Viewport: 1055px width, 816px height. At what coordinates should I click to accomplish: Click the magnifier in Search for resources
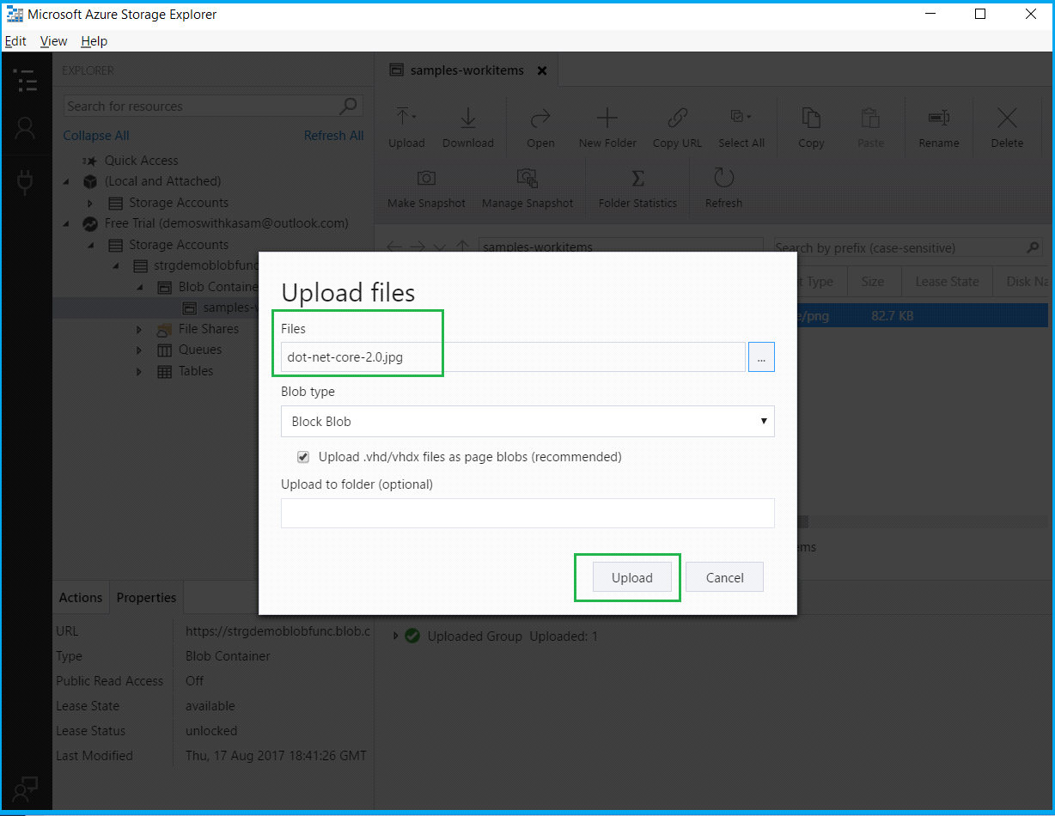coord(349,106)
